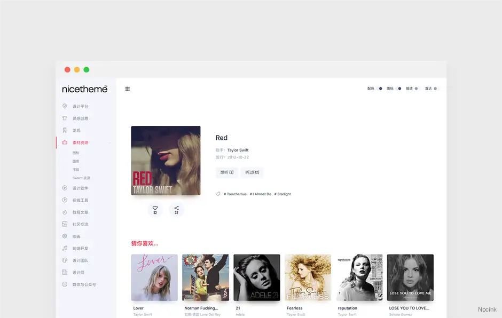This screenshot has width=502, height=318.
Task: Open the # Treacherous tag
Action: (235, 194)
